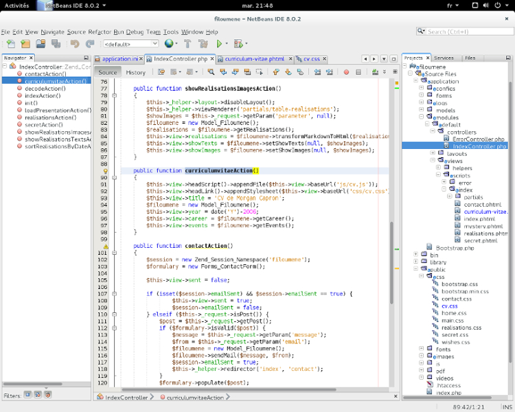Click the Save All icon
The height and width of the screenshot is (412, 515).
pos(54,44)
